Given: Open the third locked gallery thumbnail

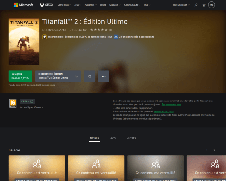Looking at the screenshot, I should [156, 168].
